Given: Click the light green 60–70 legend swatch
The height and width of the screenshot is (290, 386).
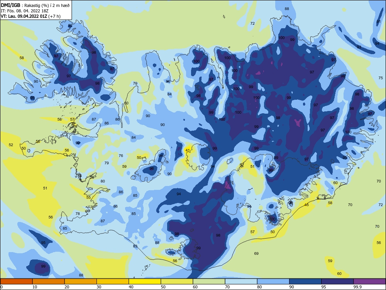Looking at the screenshot, I should 209,281.
